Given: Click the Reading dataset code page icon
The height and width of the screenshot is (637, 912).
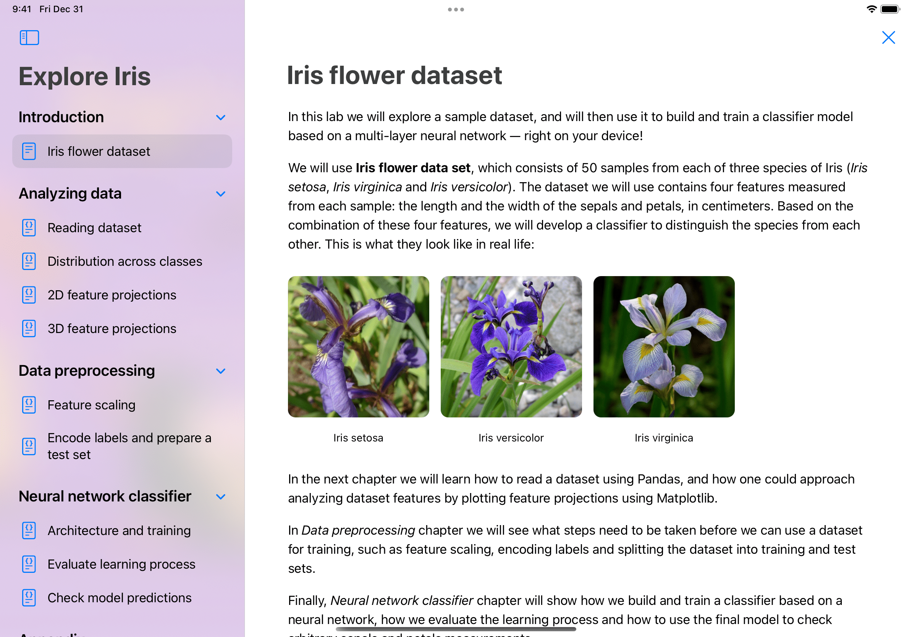Looking at the screenshot, I should [x=29, y=228].
